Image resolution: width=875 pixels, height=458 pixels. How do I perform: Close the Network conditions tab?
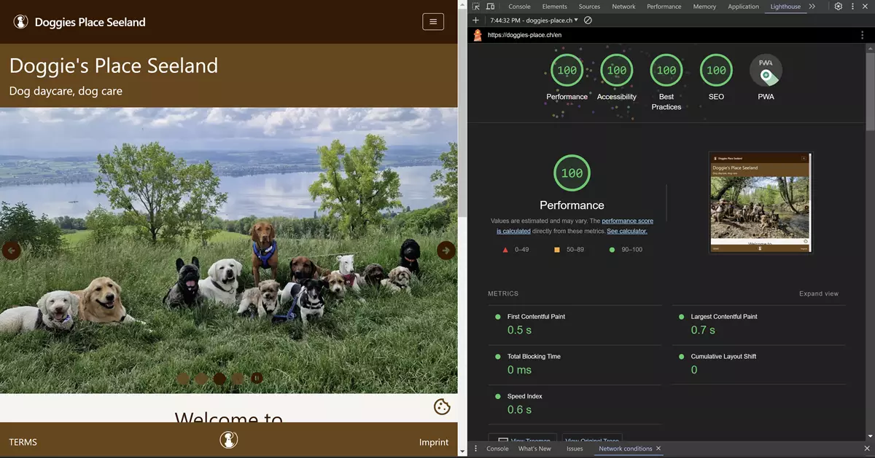tap(658, 449)
